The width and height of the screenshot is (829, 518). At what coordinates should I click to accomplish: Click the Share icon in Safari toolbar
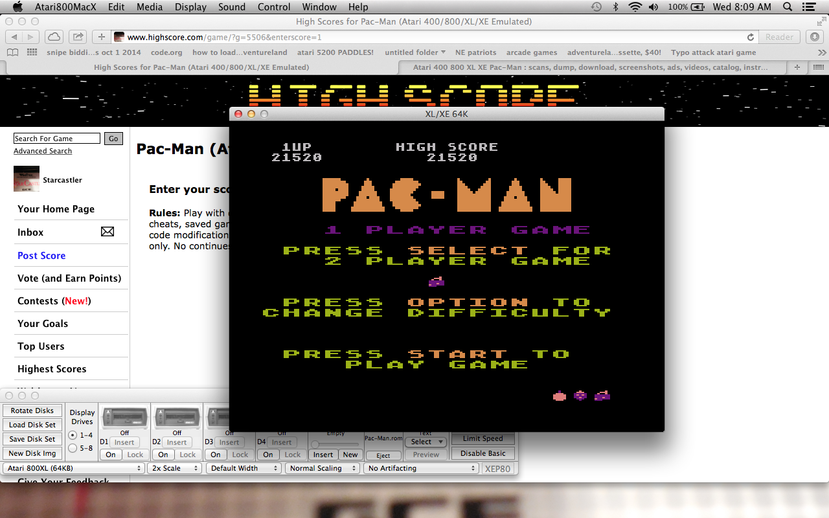77,37
